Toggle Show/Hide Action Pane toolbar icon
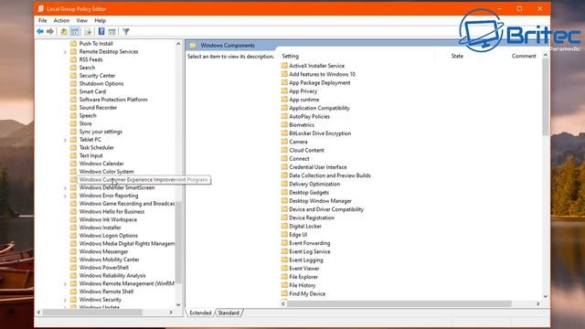The width and height of the screenshot is (585, 329). coord(112,32)
